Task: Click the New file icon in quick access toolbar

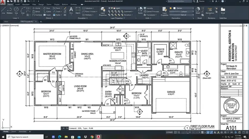Action: (8, 1)
